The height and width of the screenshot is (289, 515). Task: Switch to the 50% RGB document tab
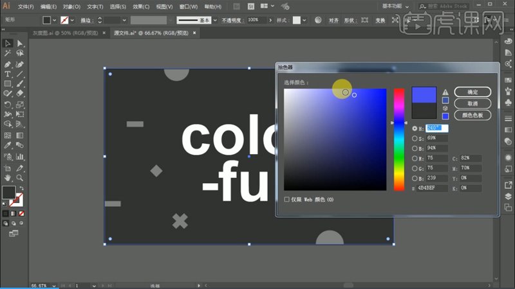pyautogui.click(x=65, y=33)
